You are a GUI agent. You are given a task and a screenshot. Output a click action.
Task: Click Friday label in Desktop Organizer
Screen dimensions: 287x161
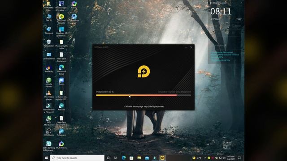pyautogui.click(x=239, y=19)
